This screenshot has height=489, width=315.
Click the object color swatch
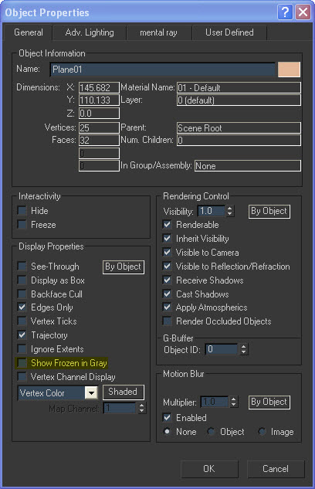pos(289,70)
